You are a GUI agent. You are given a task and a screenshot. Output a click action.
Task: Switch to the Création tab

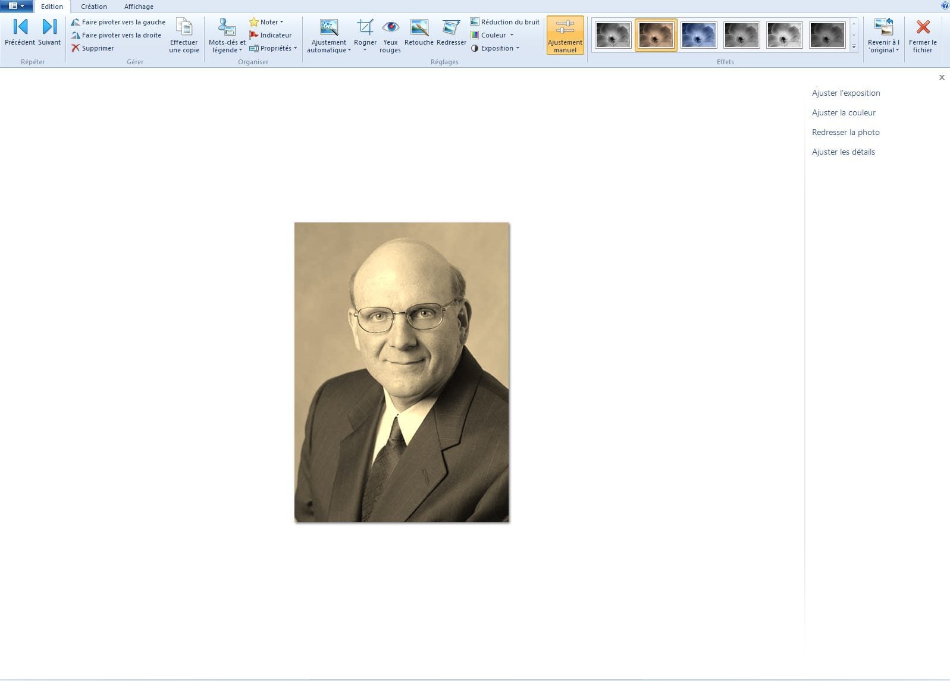click(94, 7)
